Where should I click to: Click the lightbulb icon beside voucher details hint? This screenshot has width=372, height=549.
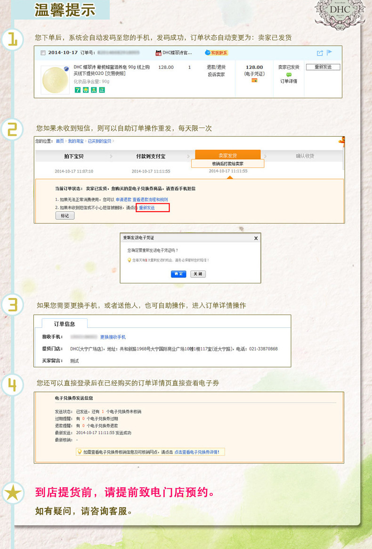(80, 452)
